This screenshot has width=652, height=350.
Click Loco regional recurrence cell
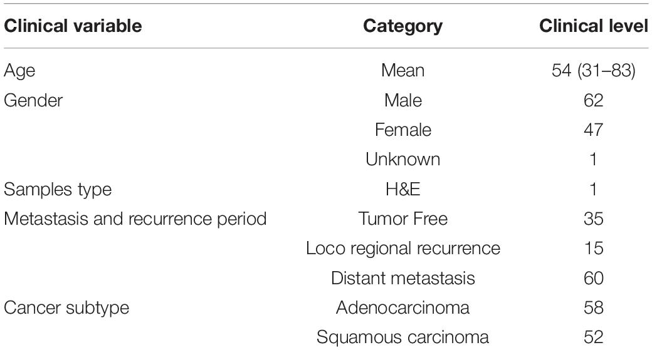tap(403, 249)
